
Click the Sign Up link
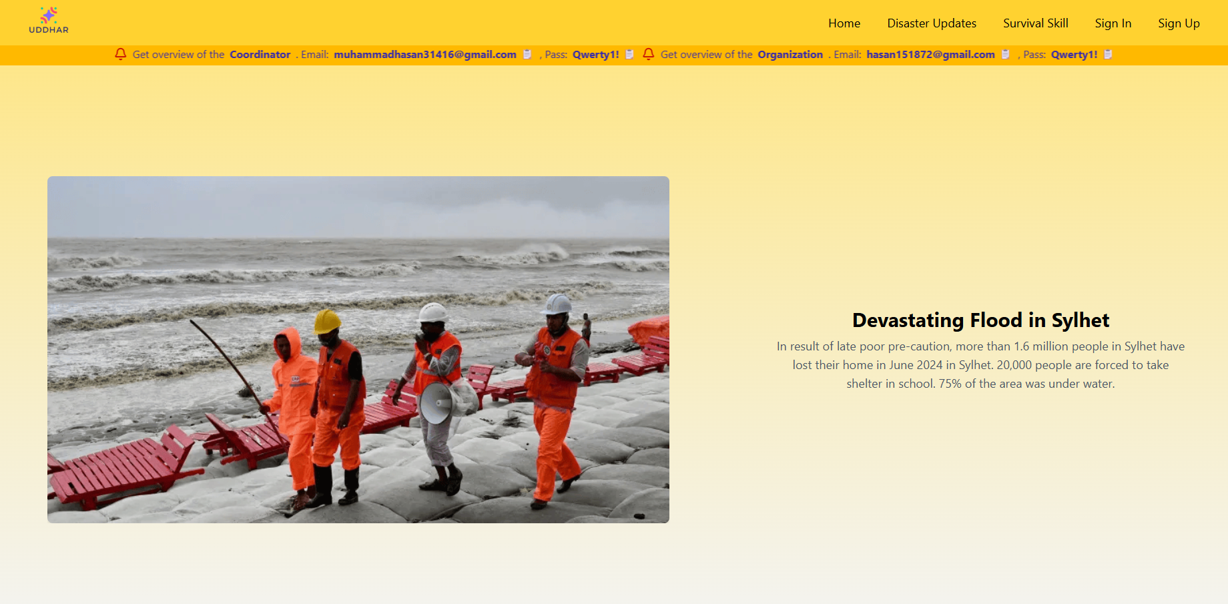pyautogui.click(x=1179, y=23)
